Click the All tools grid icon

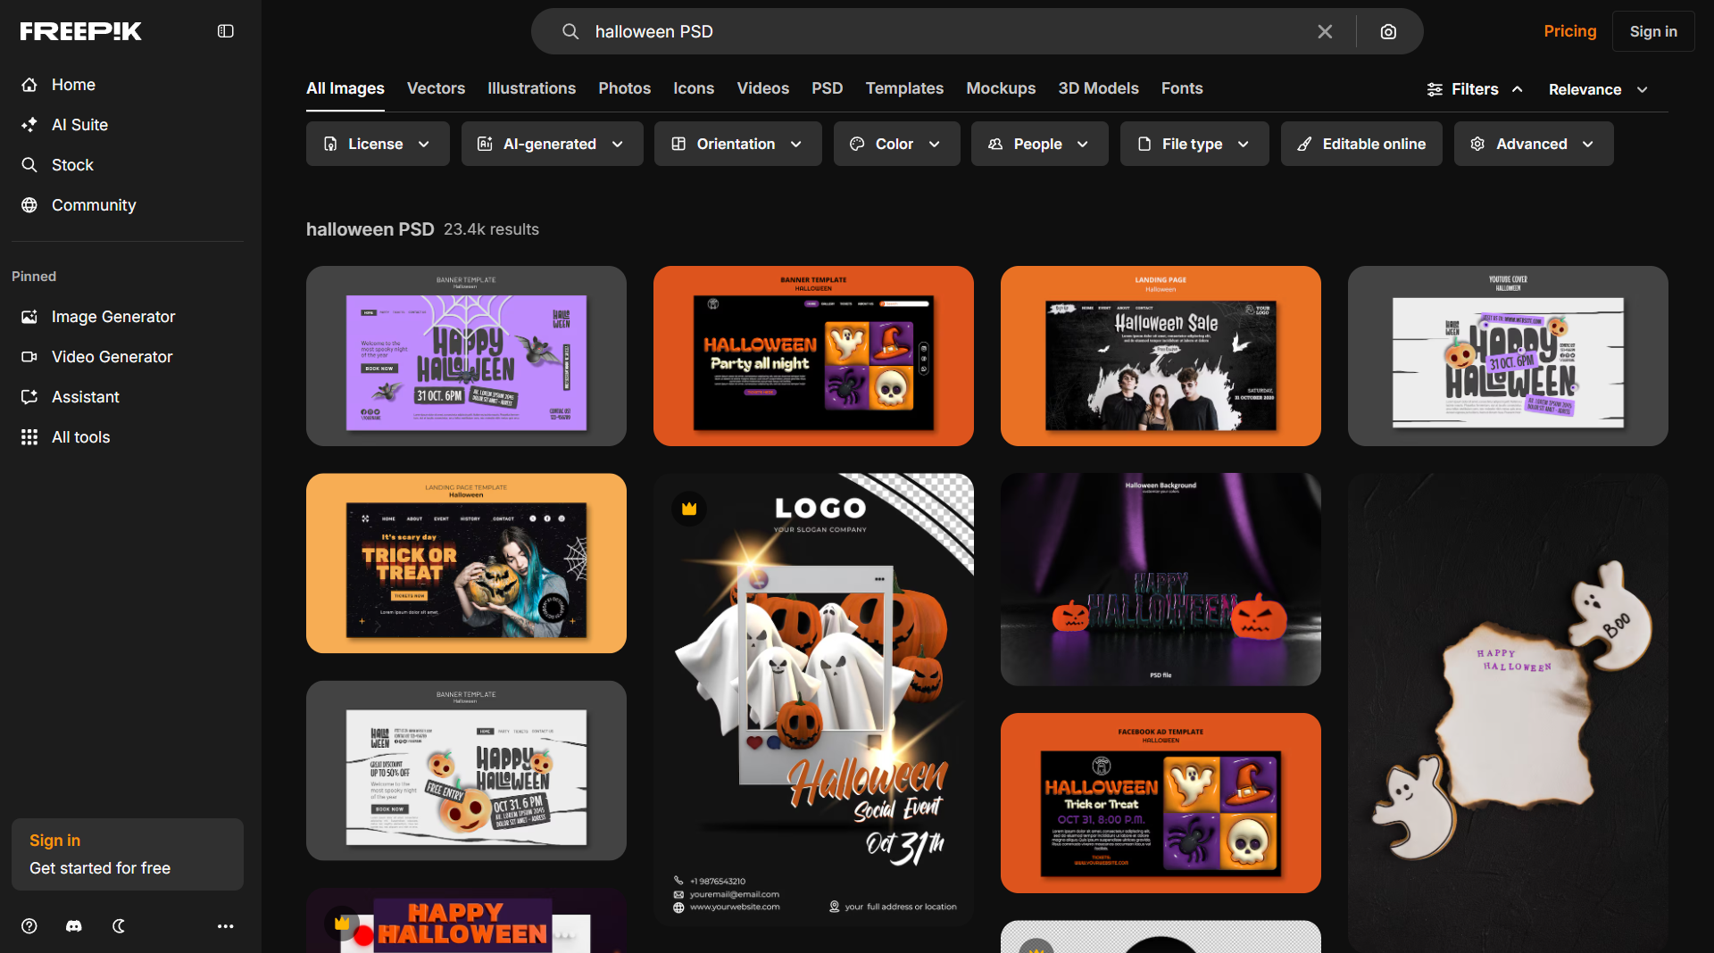click(x=29, y=437)
